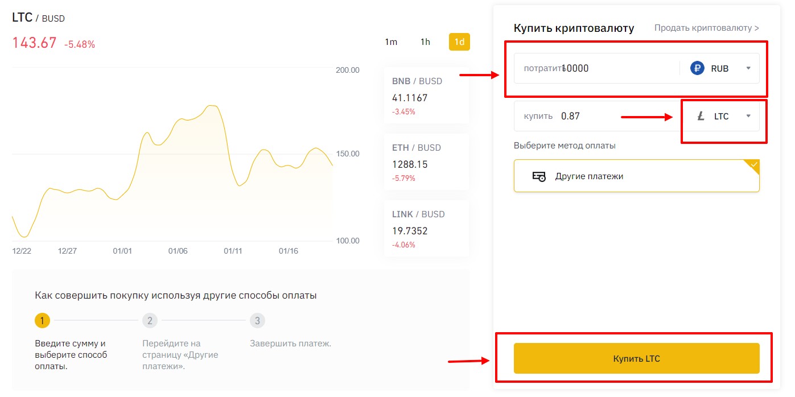Click the ETH/BUSD price card

427,163
